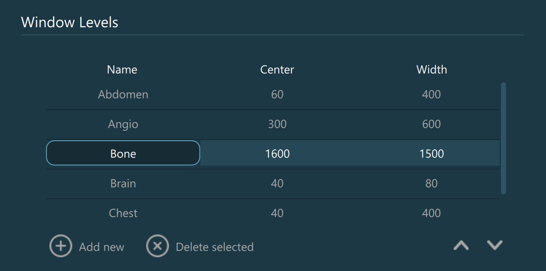Click the Name column header

tap(122, 70)
